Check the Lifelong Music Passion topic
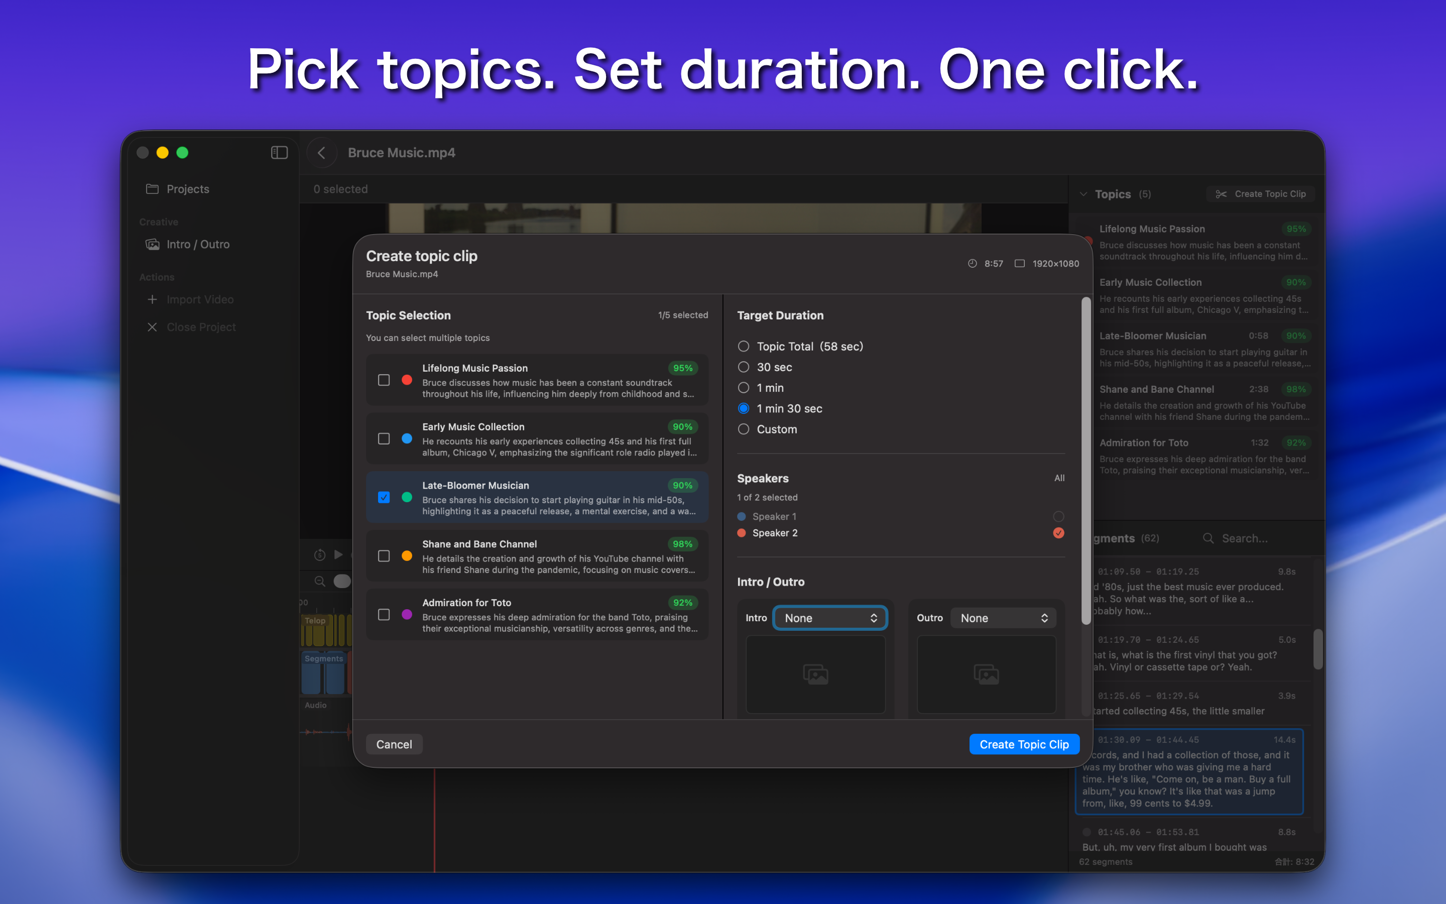The image size is (1446, 904). pos(384,380)
